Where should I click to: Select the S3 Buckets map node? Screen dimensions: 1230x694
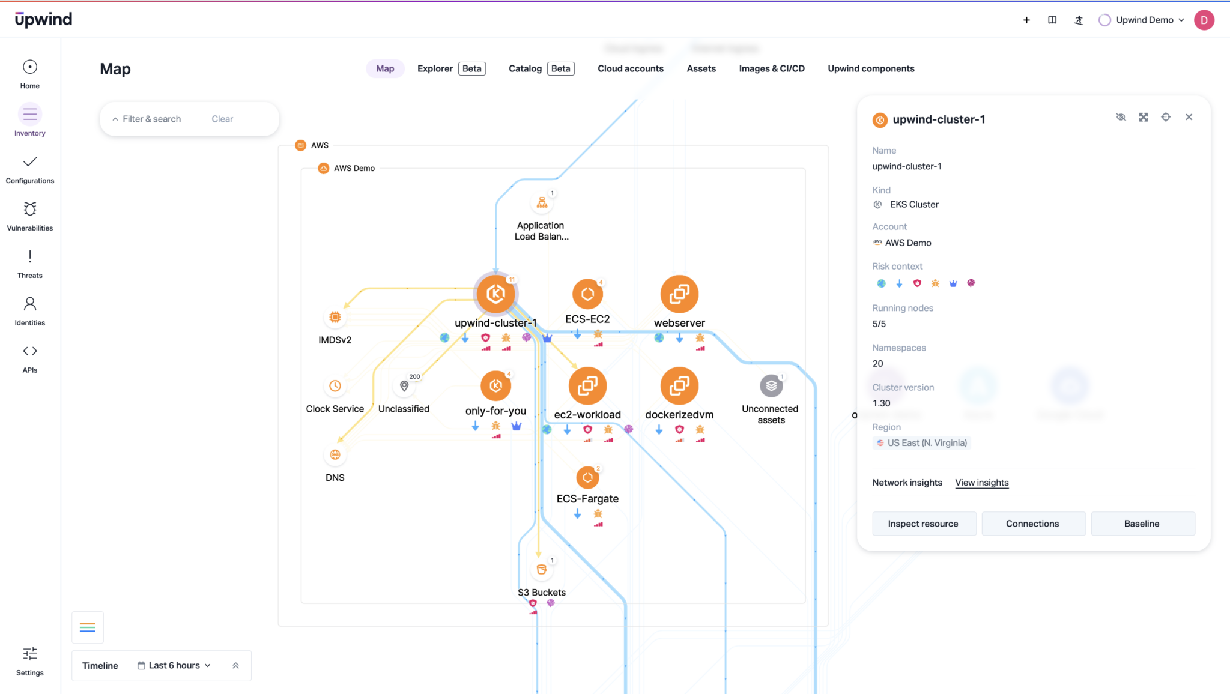(541, 570)
